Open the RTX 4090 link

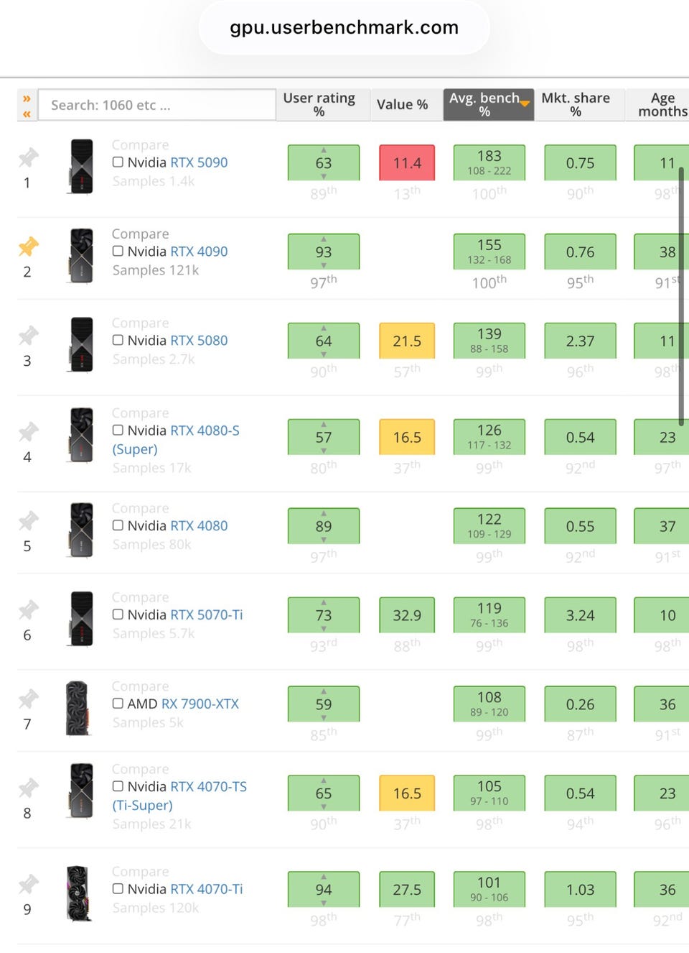199,252
